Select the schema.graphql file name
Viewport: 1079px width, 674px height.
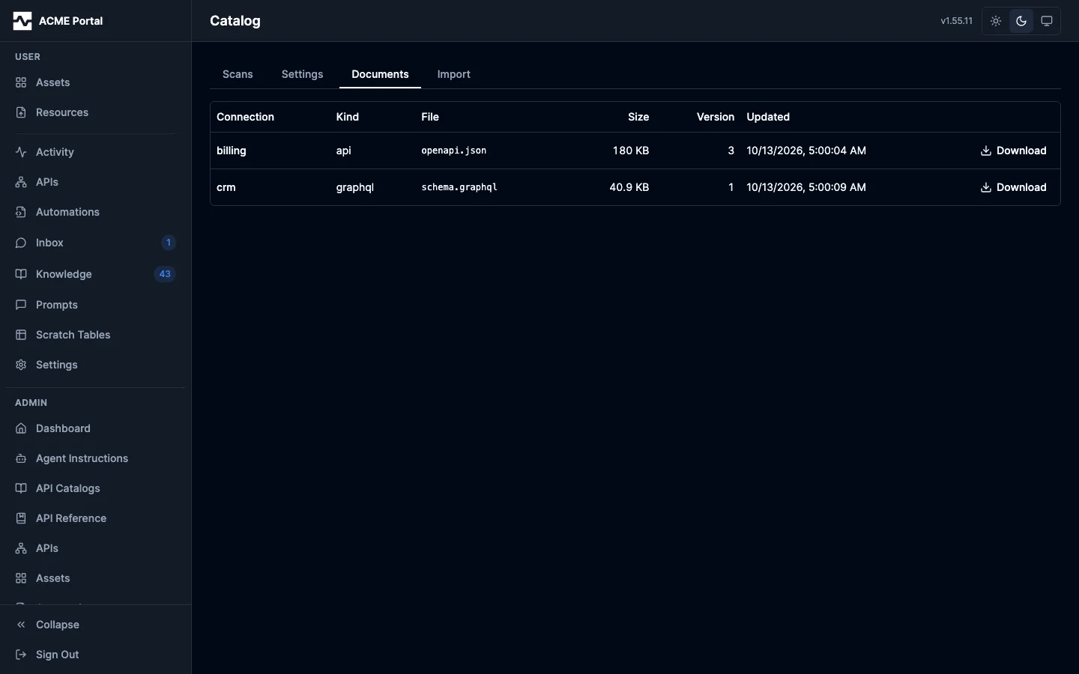coord(459,187)
